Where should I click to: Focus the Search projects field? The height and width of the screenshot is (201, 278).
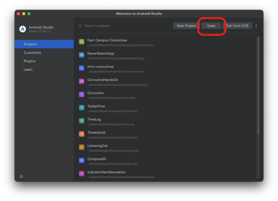point(124,26)
